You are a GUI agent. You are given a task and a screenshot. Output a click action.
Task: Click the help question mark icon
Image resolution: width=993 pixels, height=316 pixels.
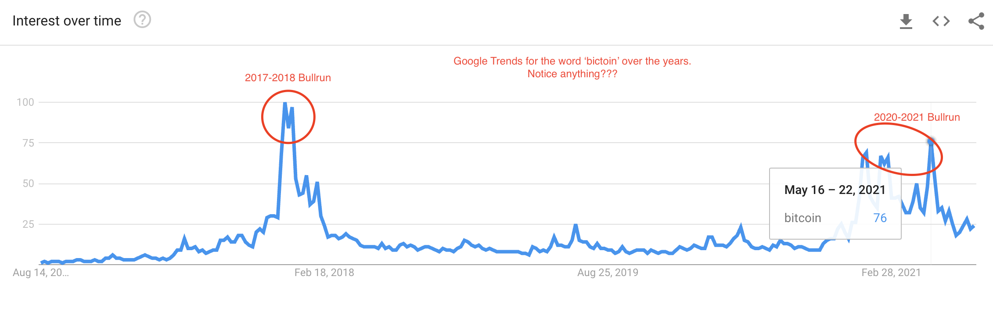pyautogui.click(x=142, y=20)
